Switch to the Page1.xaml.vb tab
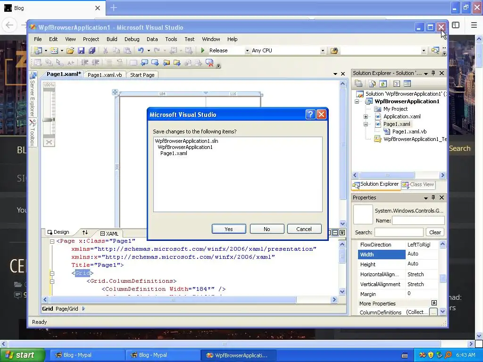483x362 pixels. click(105, 75)
